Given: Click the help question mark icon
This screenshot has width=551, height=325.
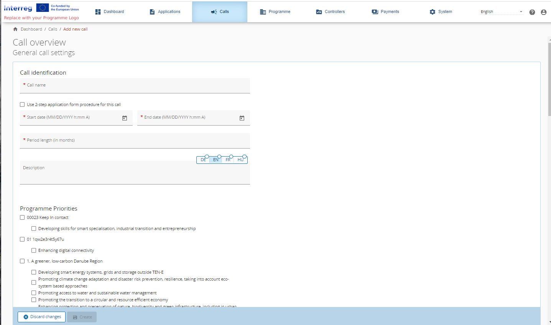Looking at the screenshot, I should click(532, 12).
